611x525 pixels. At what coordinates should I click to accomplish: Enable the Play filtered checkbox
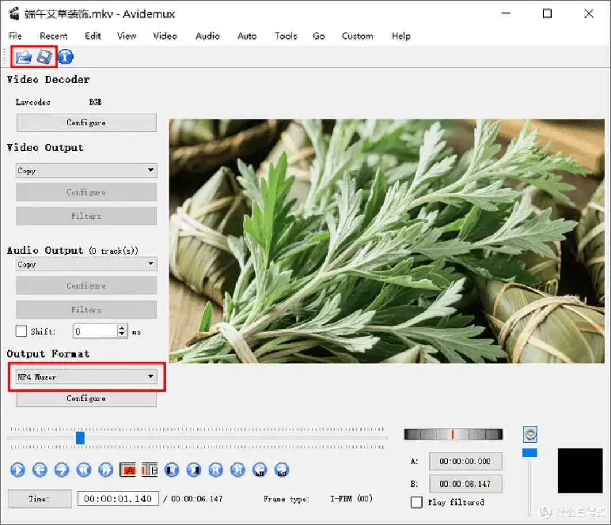click(x=416, y=502)
